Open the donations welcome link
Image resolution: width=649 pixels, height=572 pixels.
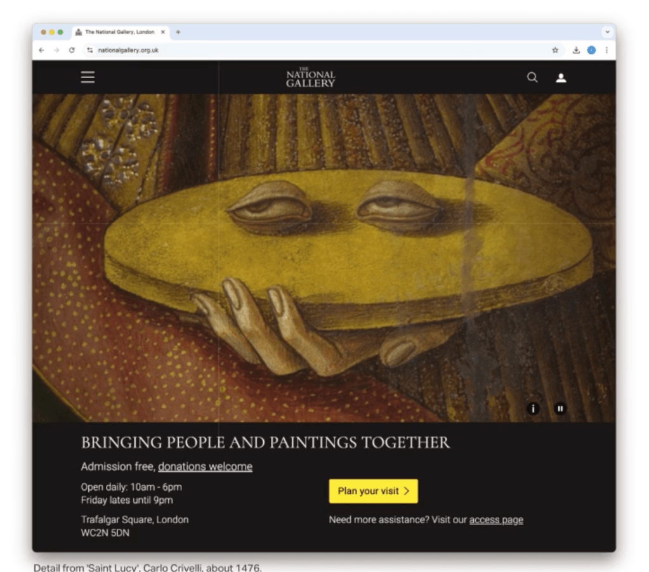click(x=206, y=467)
